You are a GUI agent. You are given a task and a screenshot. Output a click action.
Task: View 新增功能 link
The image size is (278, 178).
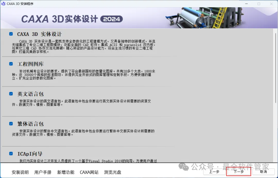66,172
